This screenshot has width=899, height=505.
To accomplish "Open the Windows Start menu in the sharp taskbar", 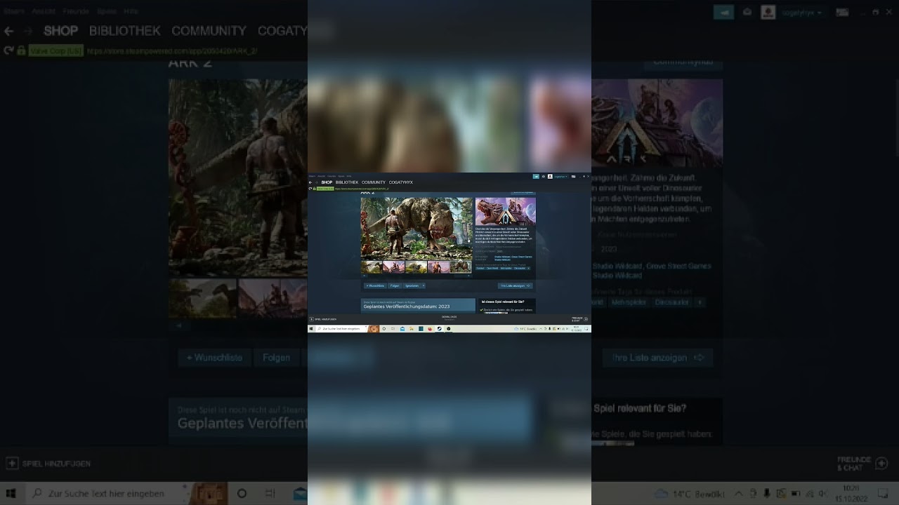I will [311, 329].
